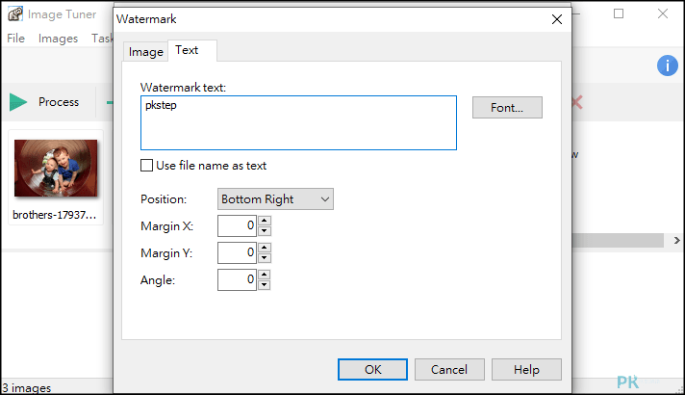Decrease Angle value
685x395 pixels.
pyautogui.click(x=265, y=285)
